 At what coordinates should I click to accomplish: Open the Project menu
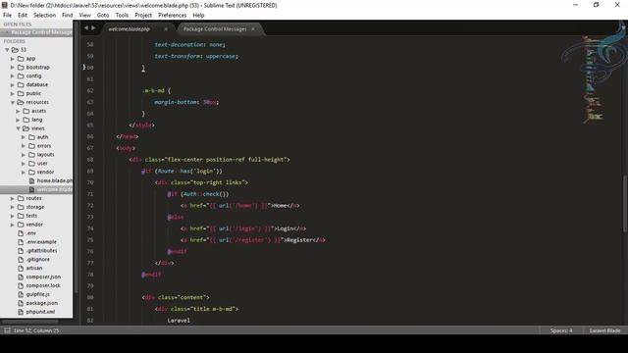click(x=143, y=16)
